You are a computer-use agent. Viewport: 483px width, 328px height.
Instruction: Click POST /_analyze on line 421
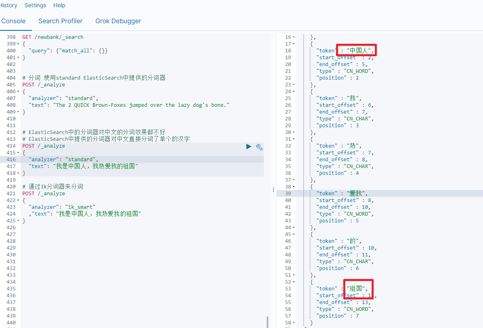tap(44, 194)
